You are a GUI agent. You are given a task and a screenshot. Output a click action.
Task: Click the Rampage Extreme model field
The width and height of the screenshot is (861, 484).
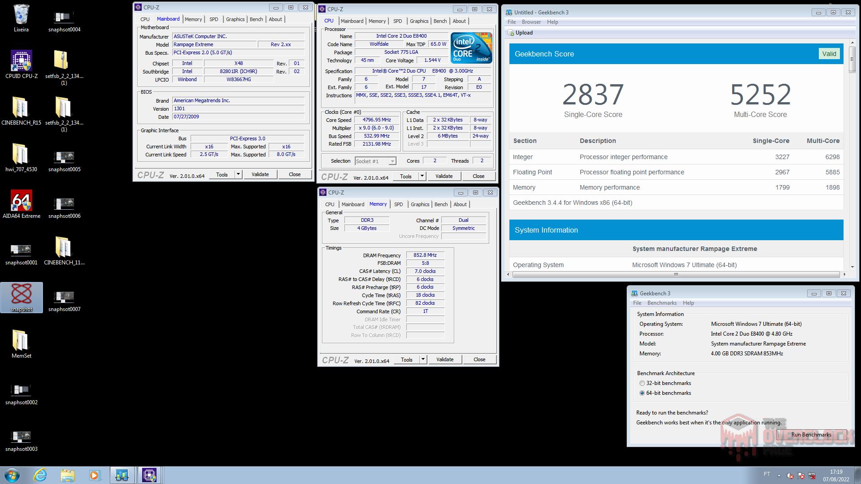tap(214, 45)
